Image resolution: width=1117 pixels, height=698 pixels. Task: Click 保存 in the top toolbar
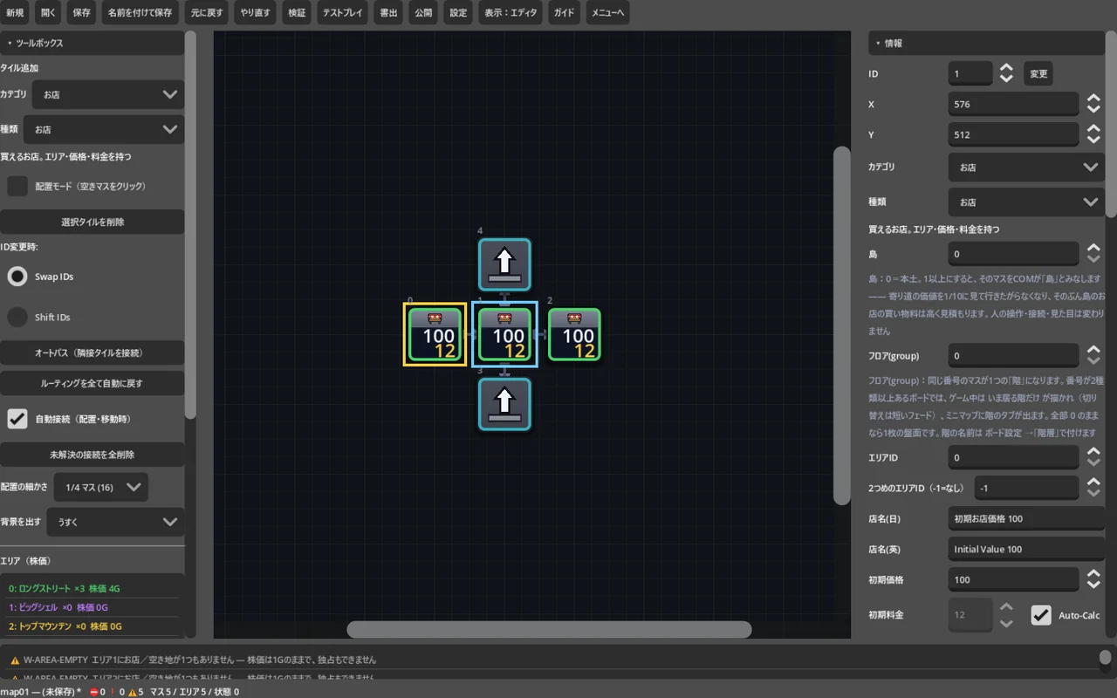click(x=81, y=13)
